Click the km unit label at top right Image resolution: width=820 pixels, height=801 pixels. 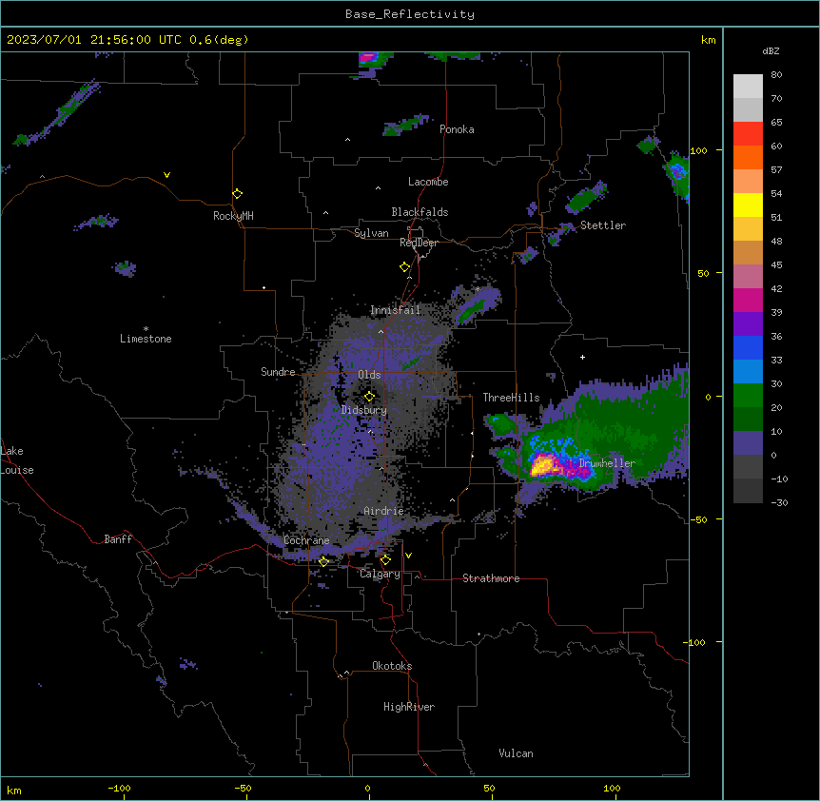(x=709, y=40)
